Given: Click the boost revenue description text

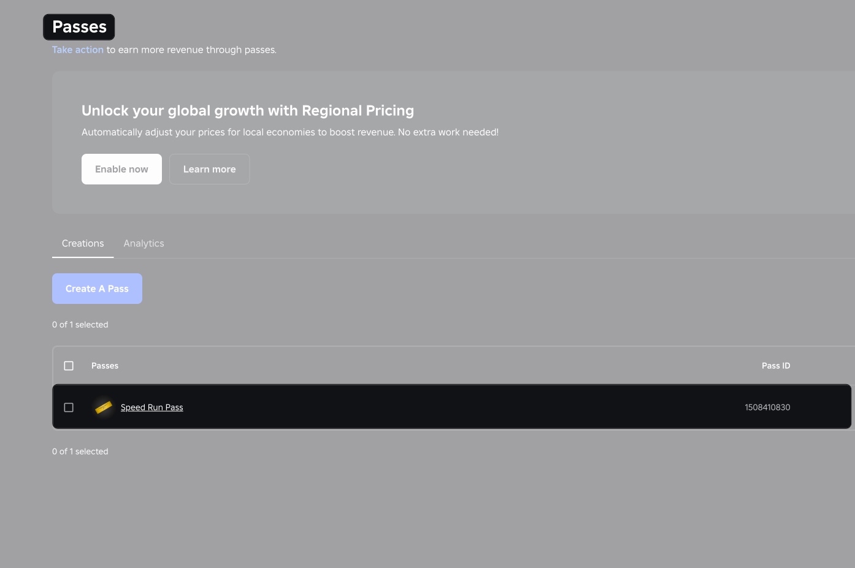Looking at the screenshot, I should pyautogui.click(x=289, y=132).
